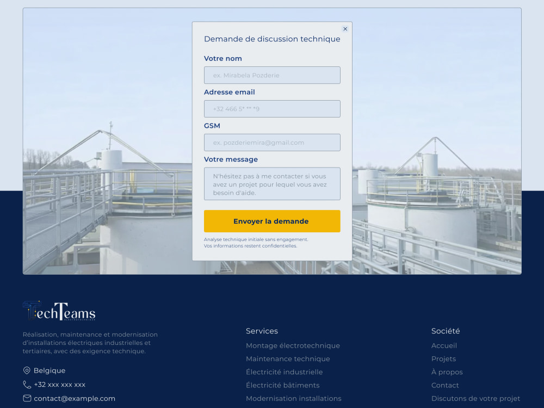Focus the Adresse email input field
Viewport: 544px width, 408px height.
click(272, 109)
